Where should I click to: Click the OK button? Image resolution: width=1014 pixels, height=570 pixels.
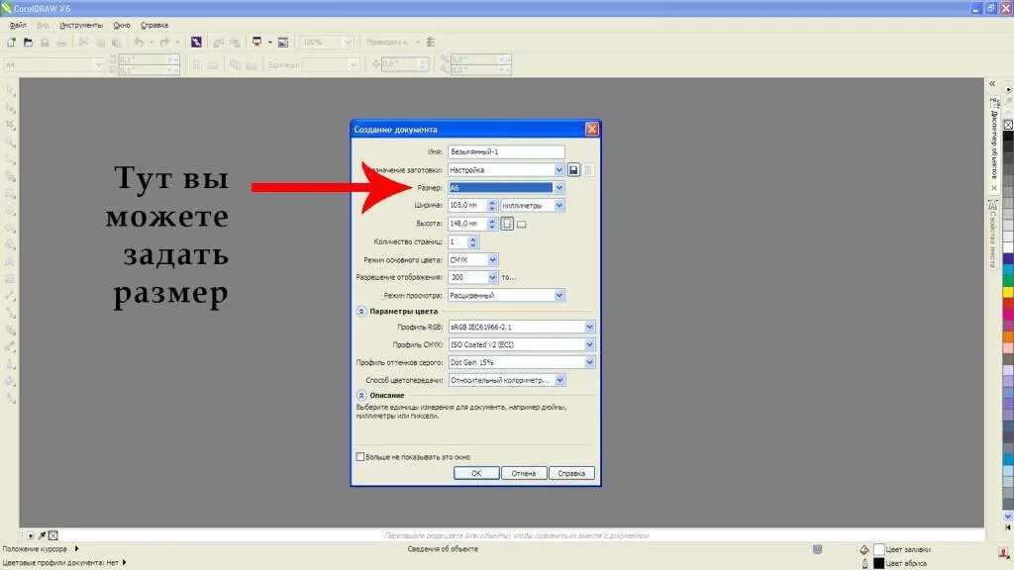click(476, 474)
